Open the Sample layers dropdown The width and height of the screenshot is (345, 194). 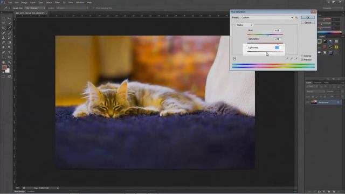pos(72,8)
